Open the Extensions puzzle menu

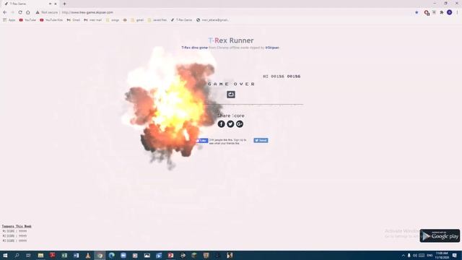tap(441, 12)
